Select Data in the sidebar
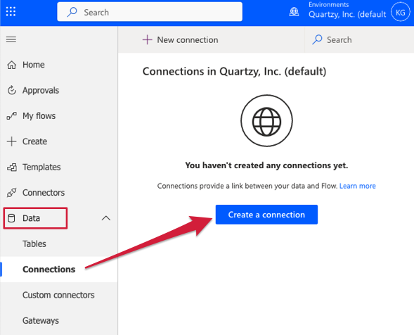Image resolution: width=414 pixels, height=335 pixels. (x=31, y=218)
